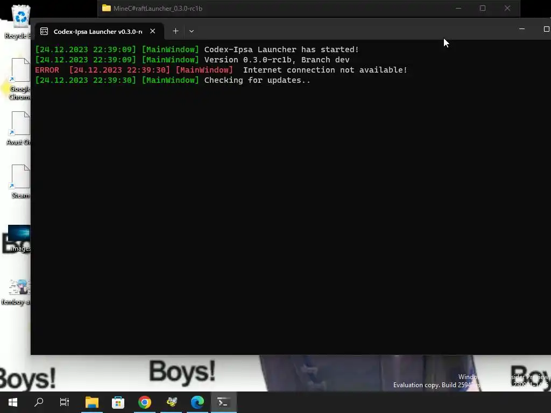This screenshot has width=551, height=413.
Task: Open taskbar Search magnifier
Action: (x=39, y=402)
